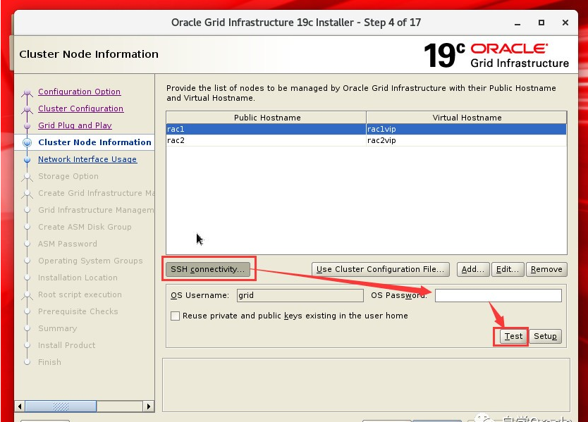Select the rac2vip virtual hostname cell
Image resolution: width=588 pixels, height=422 pixels.
coord(466,140)
